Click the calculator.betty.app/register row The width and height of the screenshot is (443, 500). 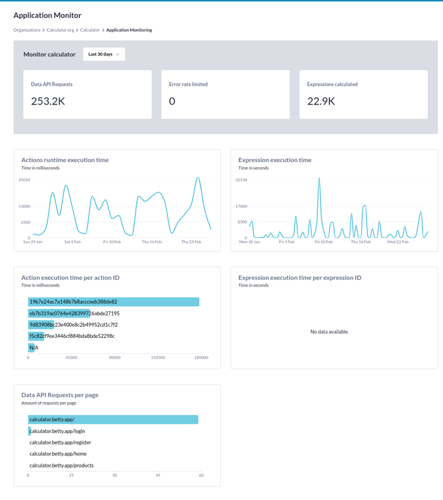[x=60, y=442]
